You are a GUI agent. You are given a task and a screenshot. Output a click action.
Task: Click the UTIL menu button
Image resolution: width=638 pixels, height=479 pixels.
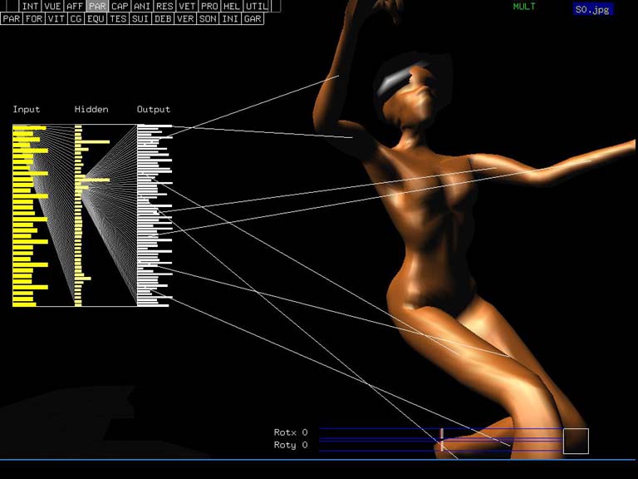[x=257, y=6]
